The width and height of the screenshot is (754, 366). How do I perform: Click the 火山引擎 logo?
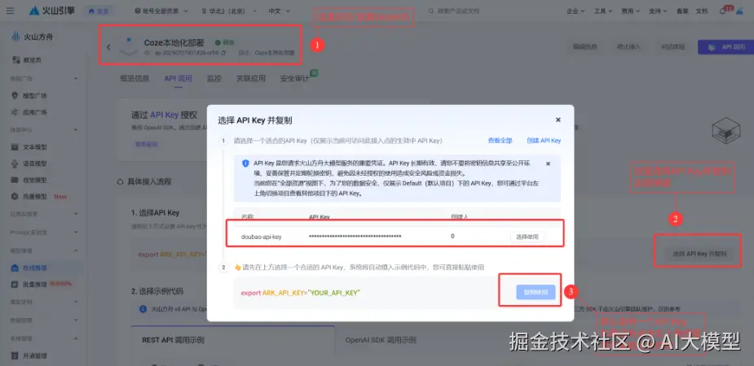tap(52, 10)
